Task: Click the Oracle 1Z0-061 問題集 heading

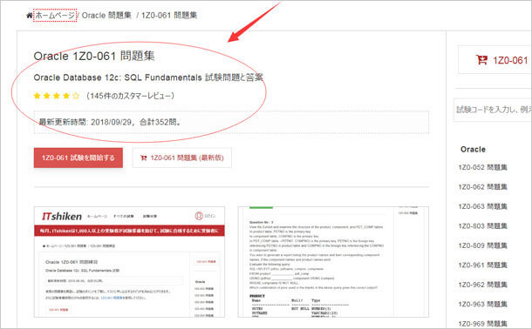Action: [94, 57]
